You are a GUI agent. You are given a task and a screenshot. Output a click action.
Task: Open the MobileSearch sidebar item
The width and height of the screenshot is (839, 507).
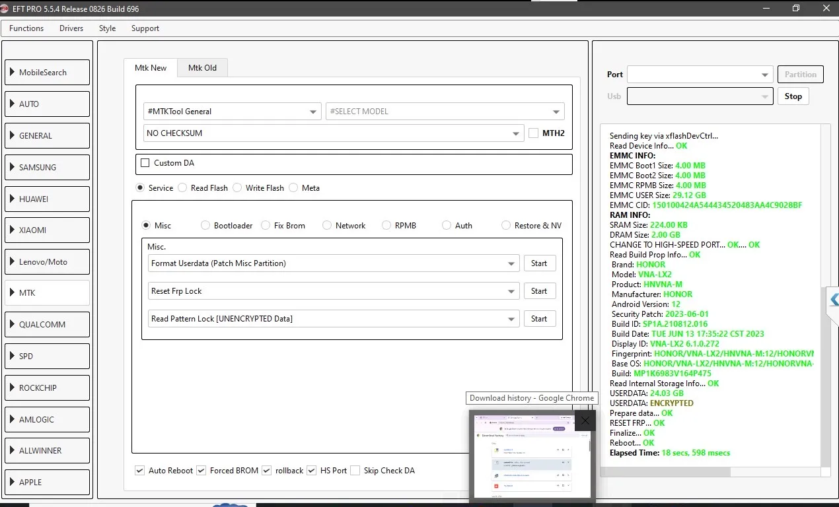click(x=47, y=73)
